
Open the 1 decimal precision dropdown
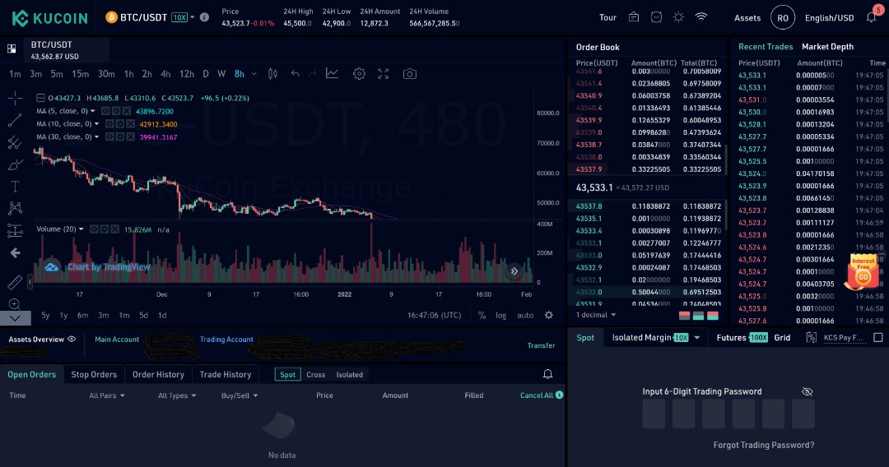(x=596, y=315)
